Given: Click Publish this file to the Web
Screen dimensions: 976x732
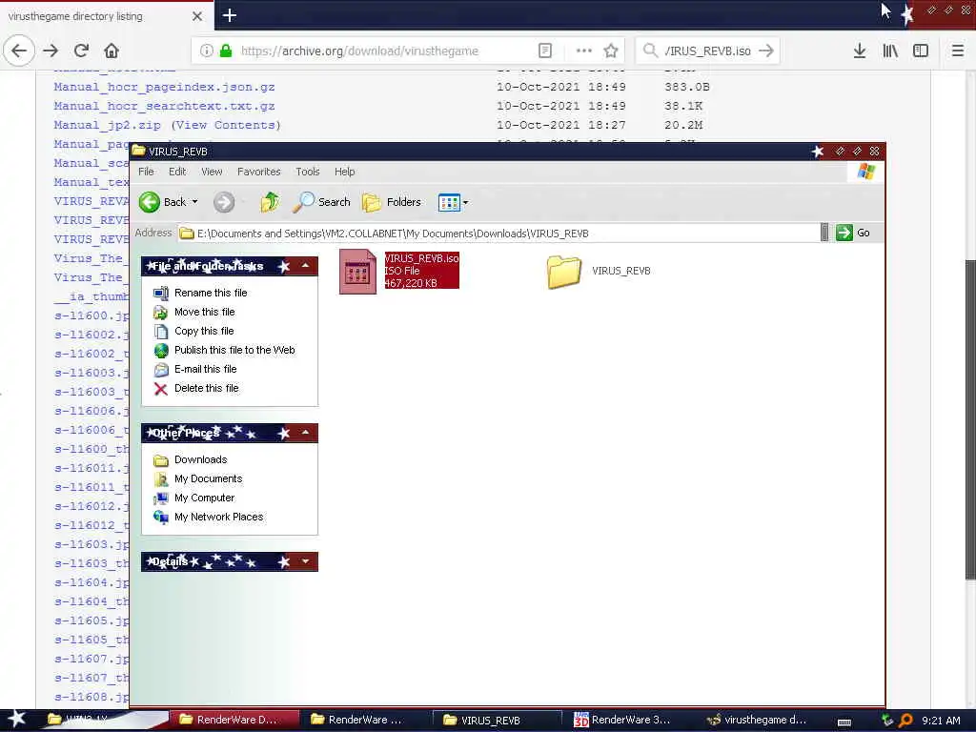Looking at the screenshot, I should 234,350.
